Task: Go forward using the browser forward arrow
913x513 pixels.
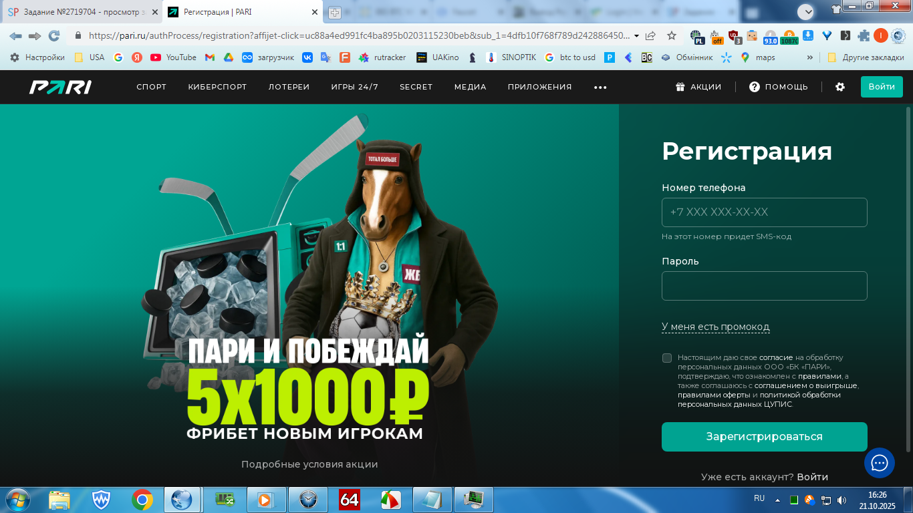Action: [x=35, y=36]
